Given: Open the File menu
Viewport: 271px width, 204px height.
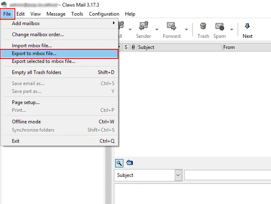Looking at the screenshot, I should pyautogui.click(x=7, y=14).
